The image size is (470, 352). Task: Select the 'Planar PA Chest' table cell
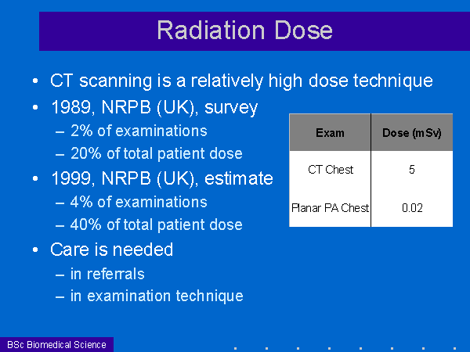(330, 208)
